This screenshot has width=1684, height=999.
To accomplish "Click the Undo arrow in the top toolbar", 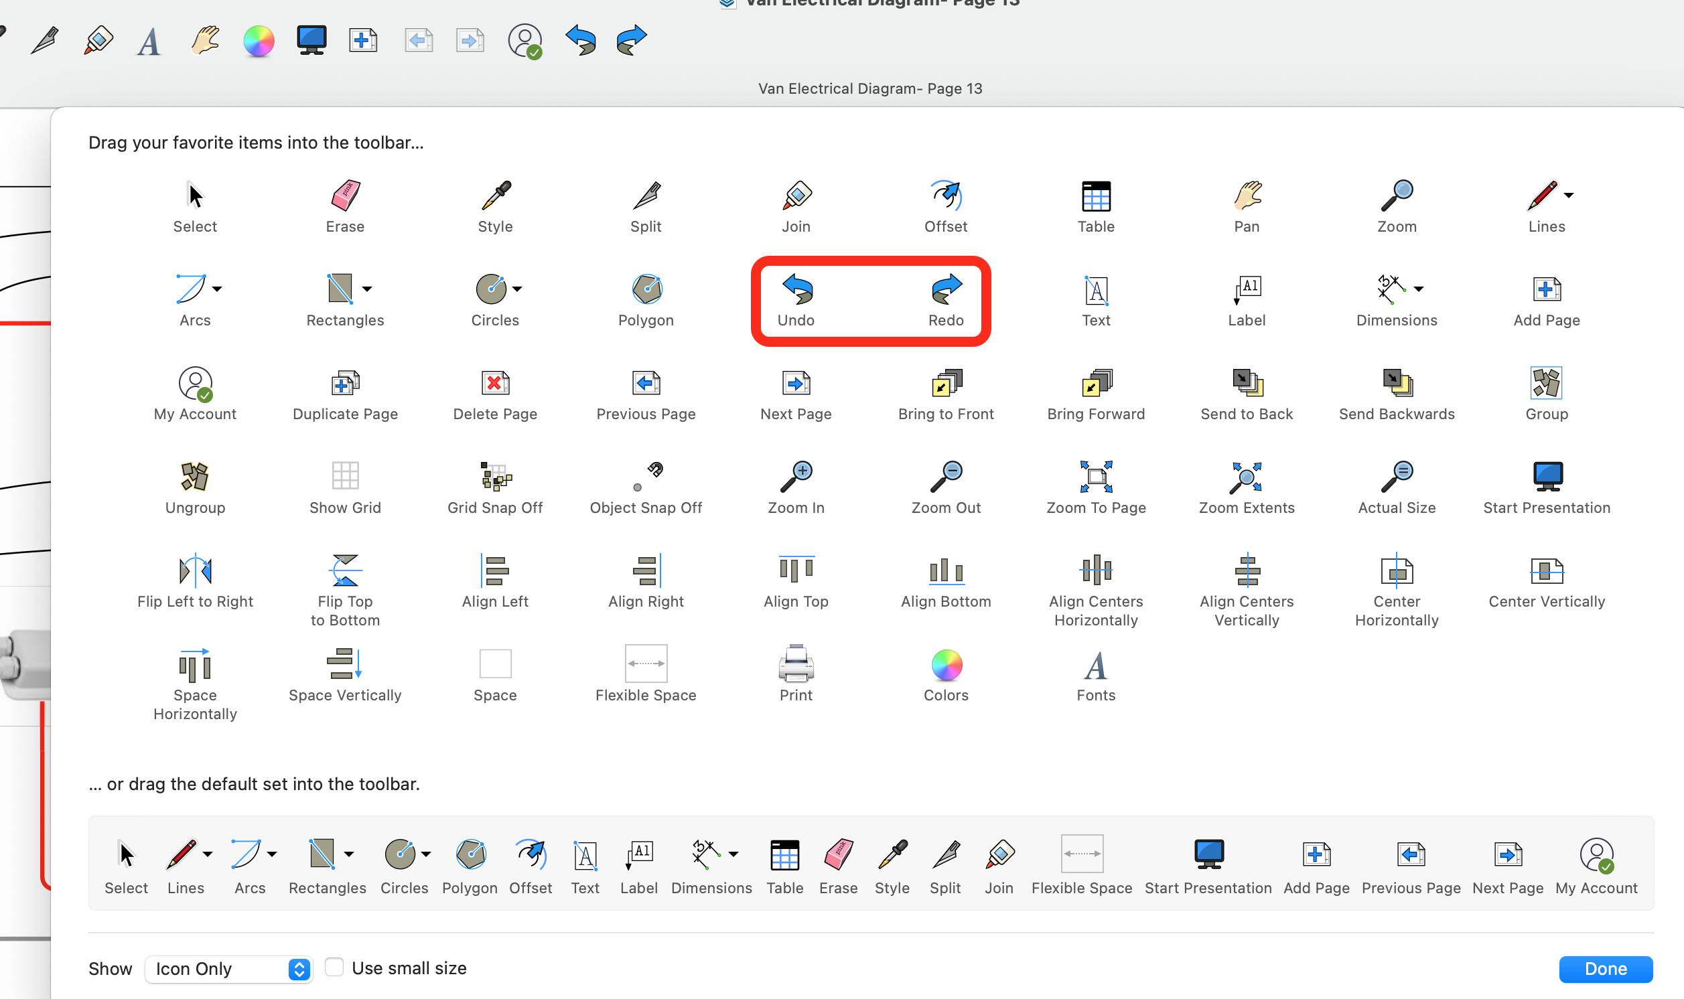I will pos(580,40).
